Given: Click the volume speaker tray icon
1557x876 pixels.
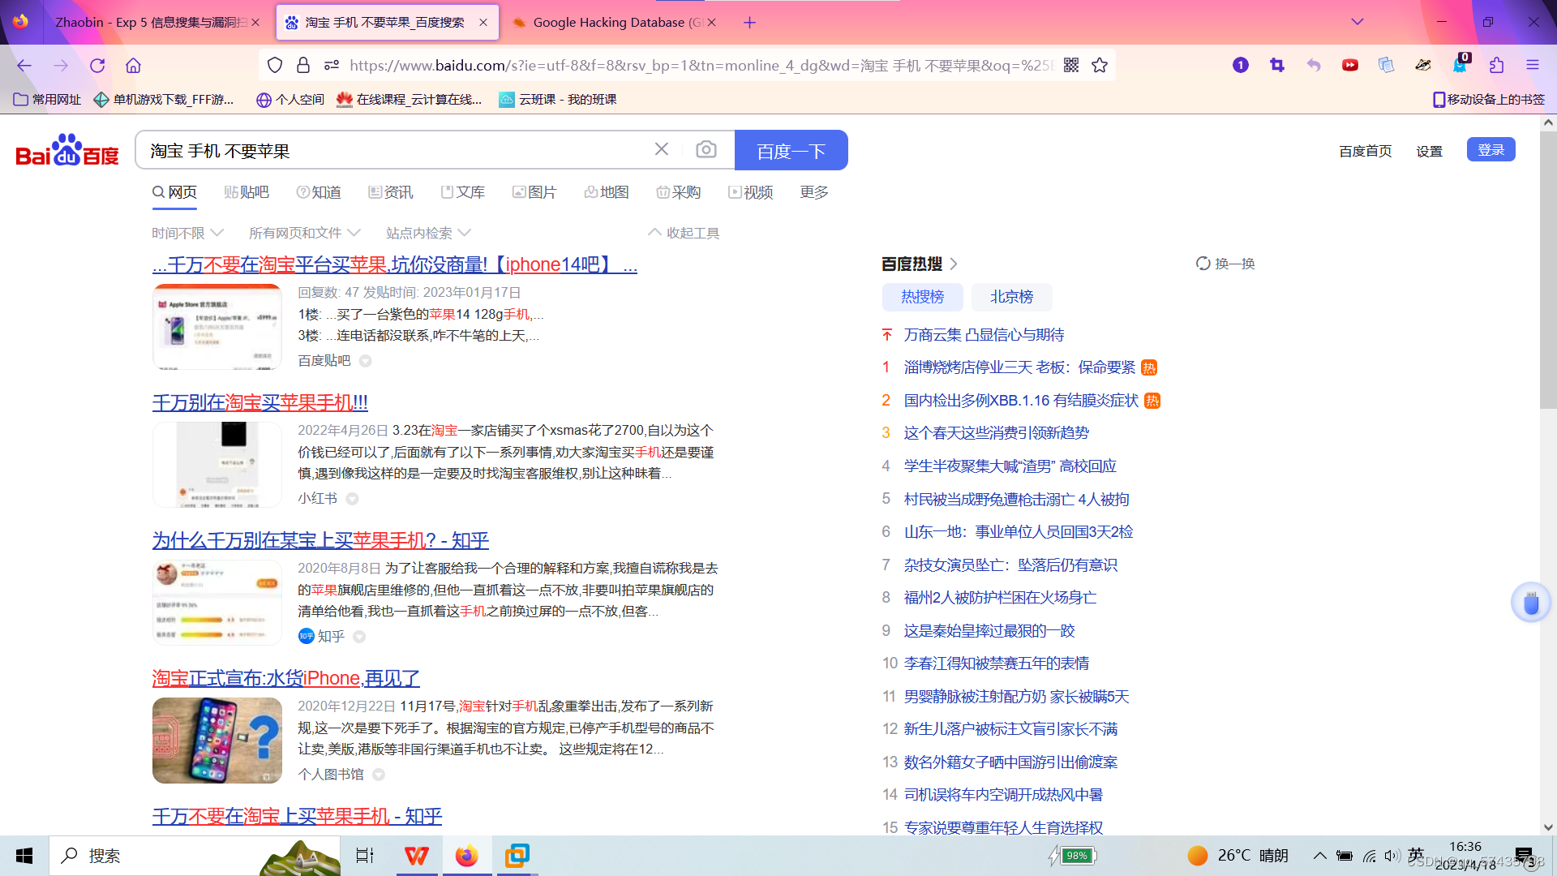Looking at the screenshot, I should tap(1392, 856).
